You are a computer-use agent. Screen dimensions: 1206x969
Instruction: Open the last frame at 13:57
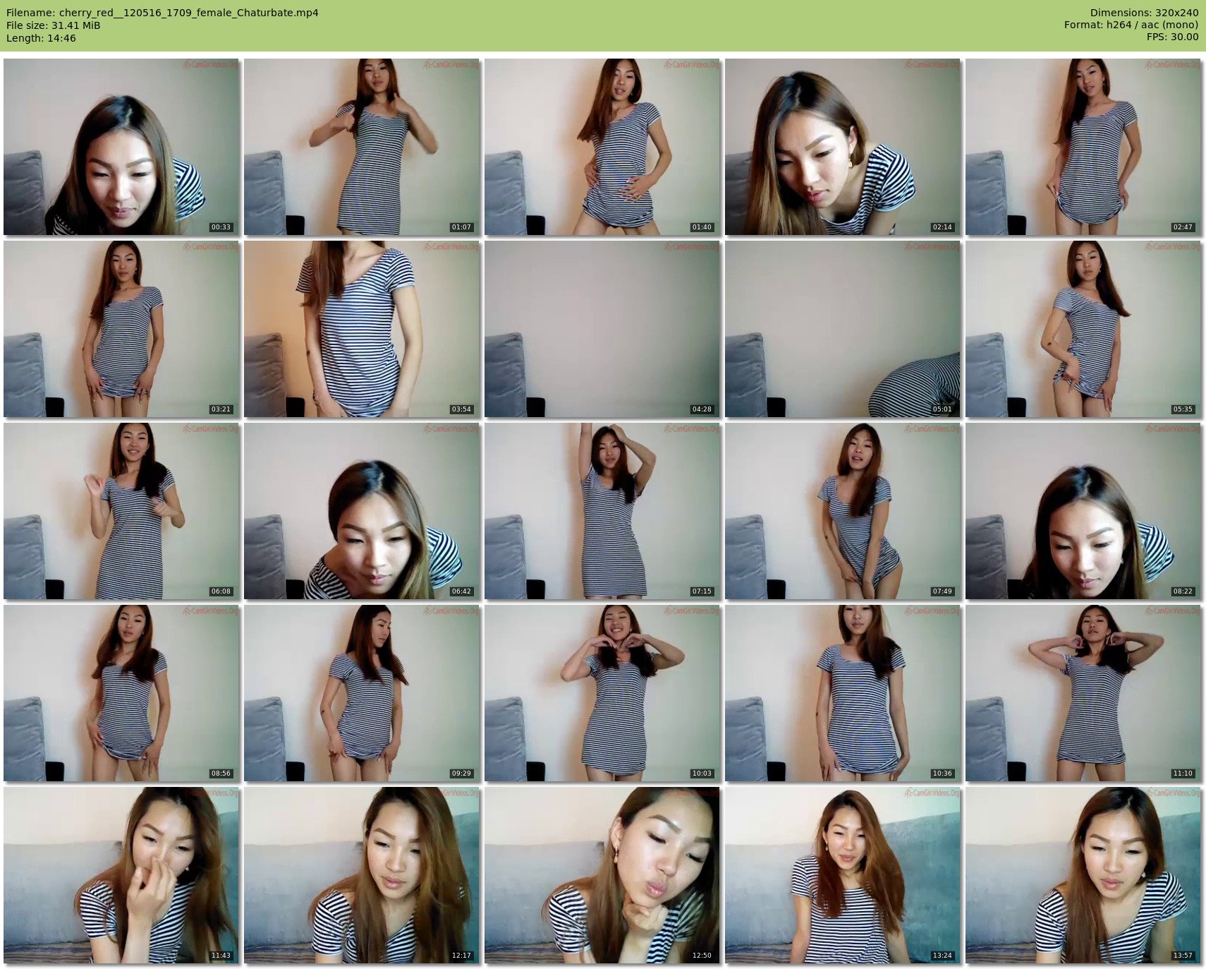tap(1083, 875)
